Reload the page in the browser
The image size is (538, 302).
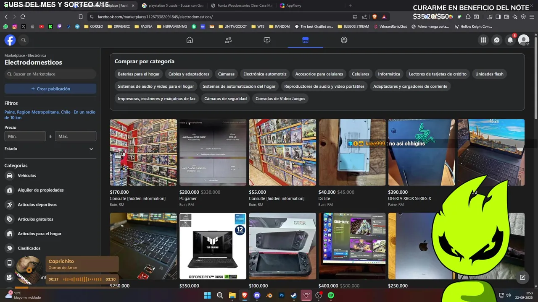point(23,17)
